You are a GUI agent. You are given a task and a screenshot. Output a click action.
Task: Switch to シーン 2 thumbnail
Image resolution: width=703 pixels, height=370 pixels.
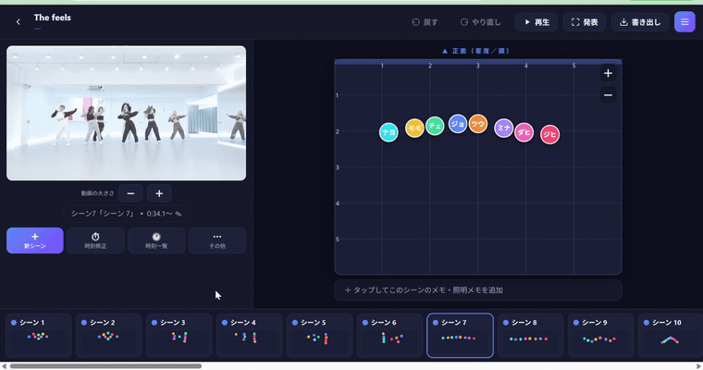108,336
